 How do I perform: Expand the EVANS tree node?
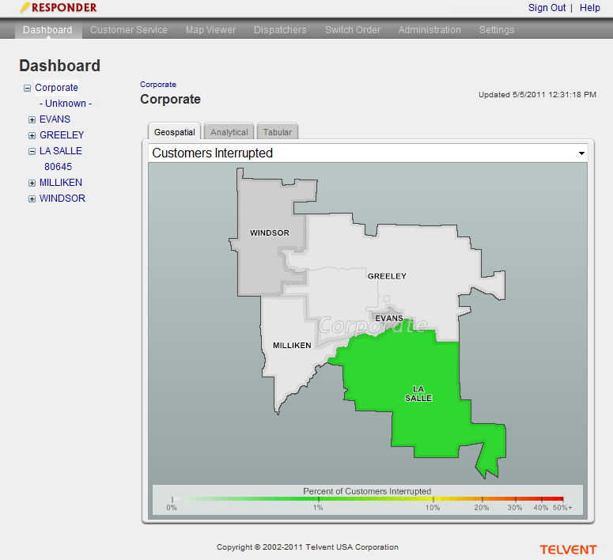pos(32,120)
